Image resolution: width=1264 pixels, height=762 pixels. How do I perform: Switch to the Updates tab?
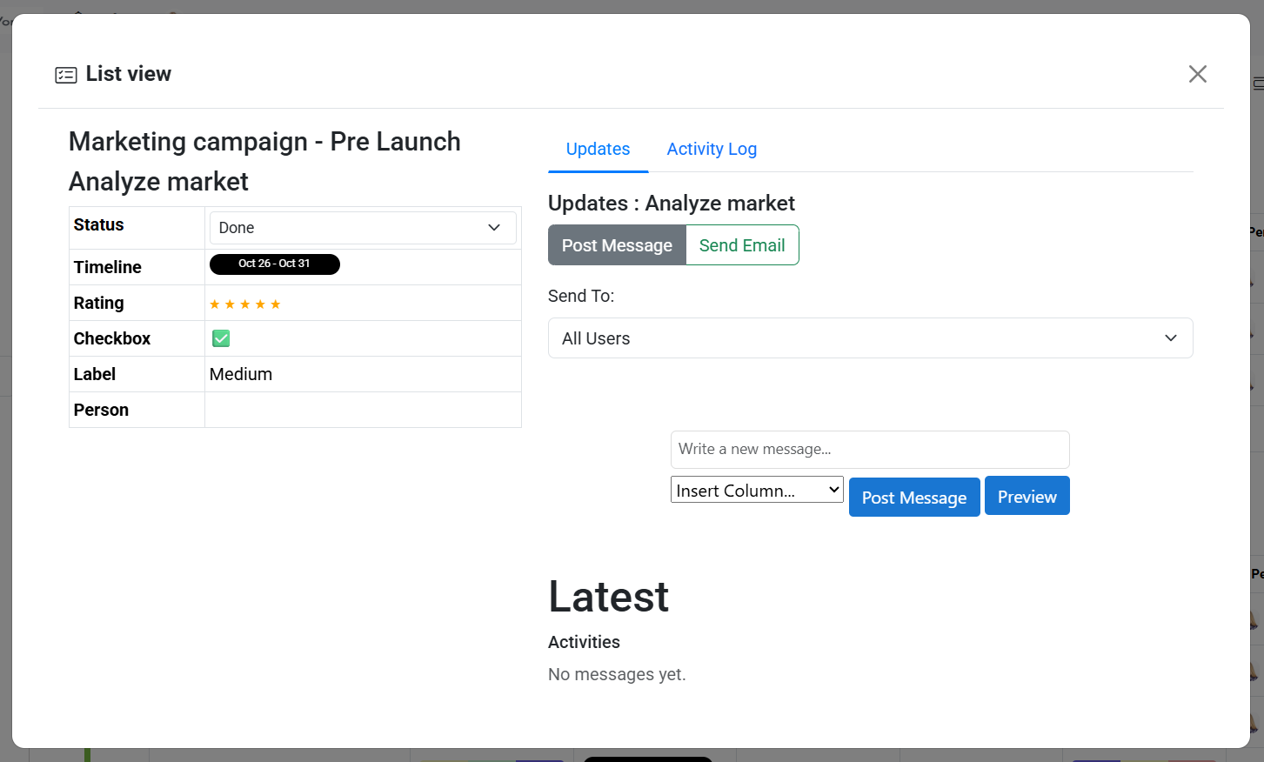pyautogui.click(x=598, y=149)
